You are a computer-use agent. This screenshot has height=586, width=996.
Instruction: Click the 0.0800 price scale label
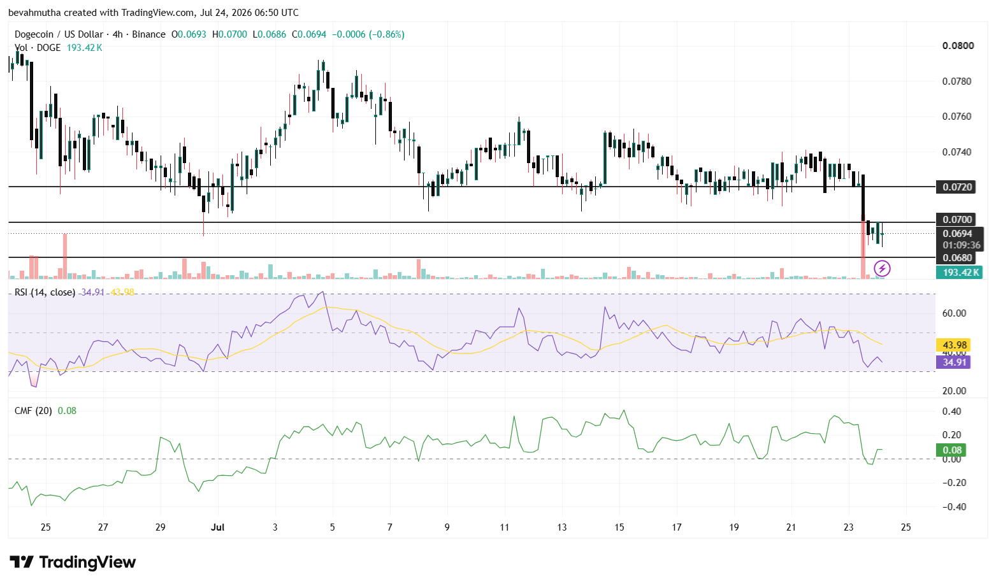coord(958,46)
